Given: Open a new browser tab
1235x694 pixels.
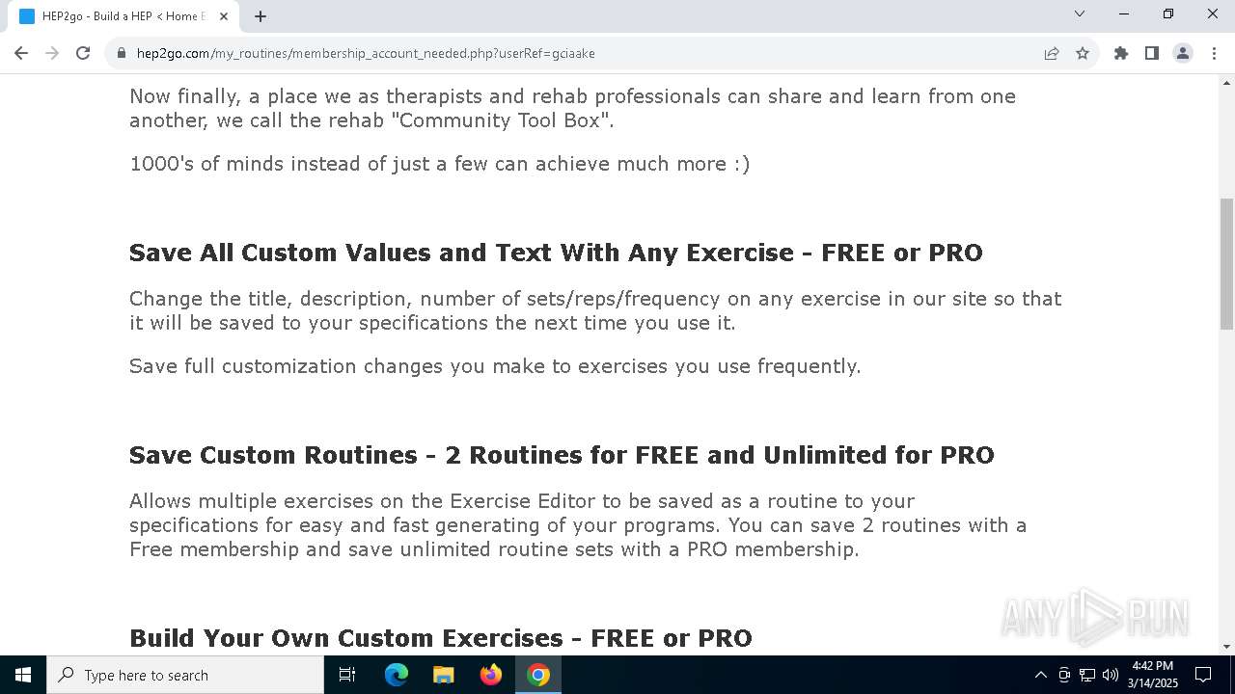Looking at the screenshot, I should click(x=261, y=16).
